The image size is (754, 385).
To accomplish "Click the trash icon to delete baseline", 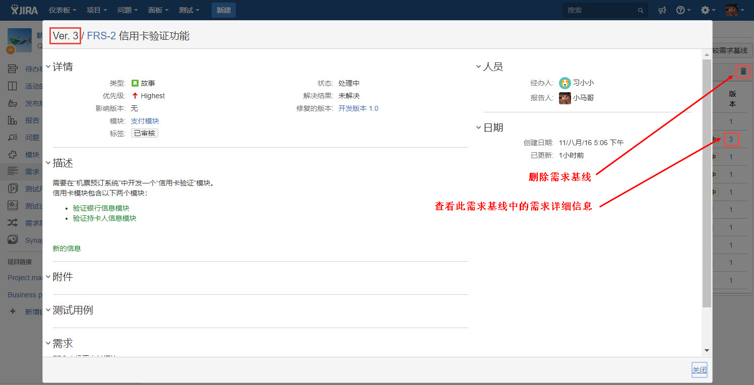I will pos(743,72).
